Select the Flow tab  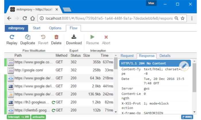[x=74, y=28]
